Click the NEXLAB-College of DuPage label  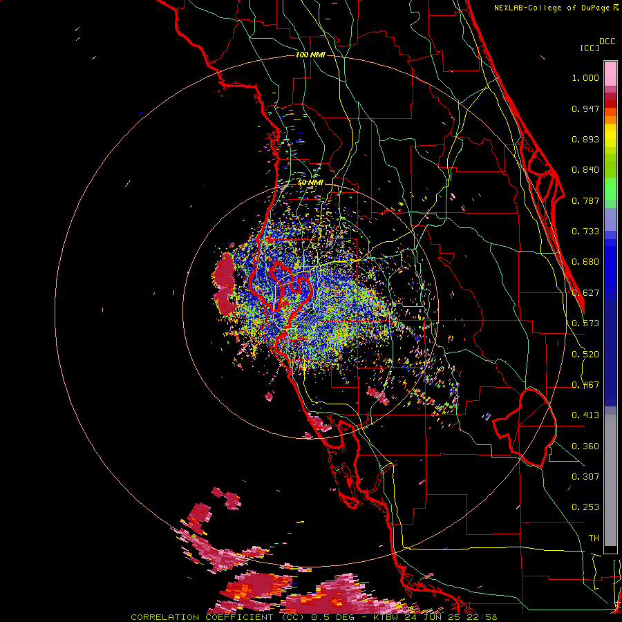coord(552,8)
